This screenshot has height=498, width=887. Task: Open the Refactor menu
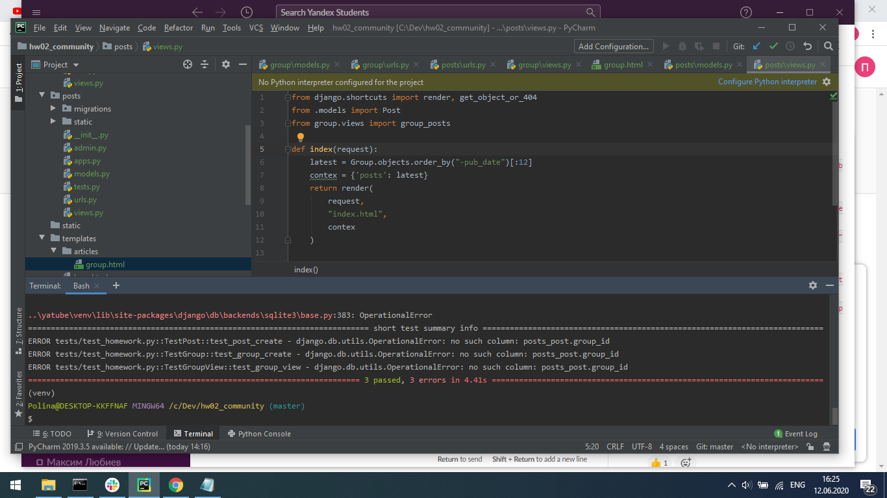tap(179, 28)
